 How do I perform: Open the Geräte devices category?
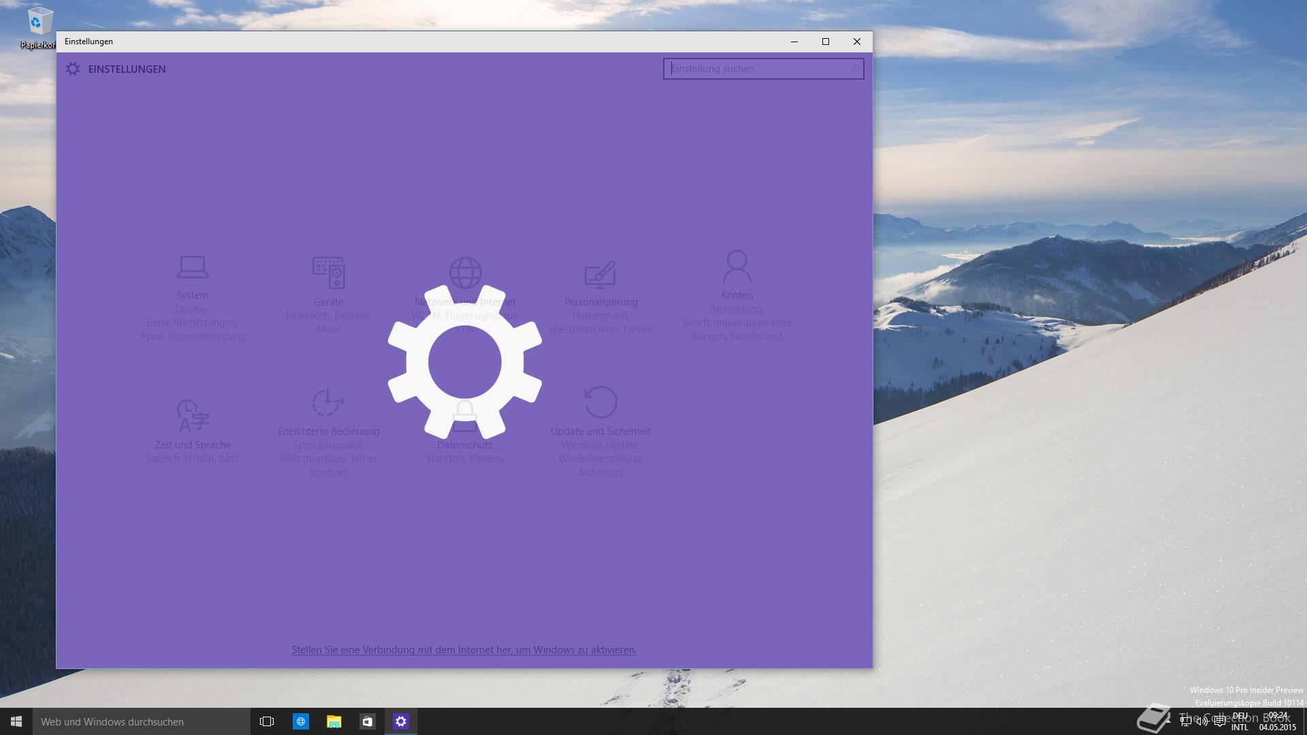(329, 295)
